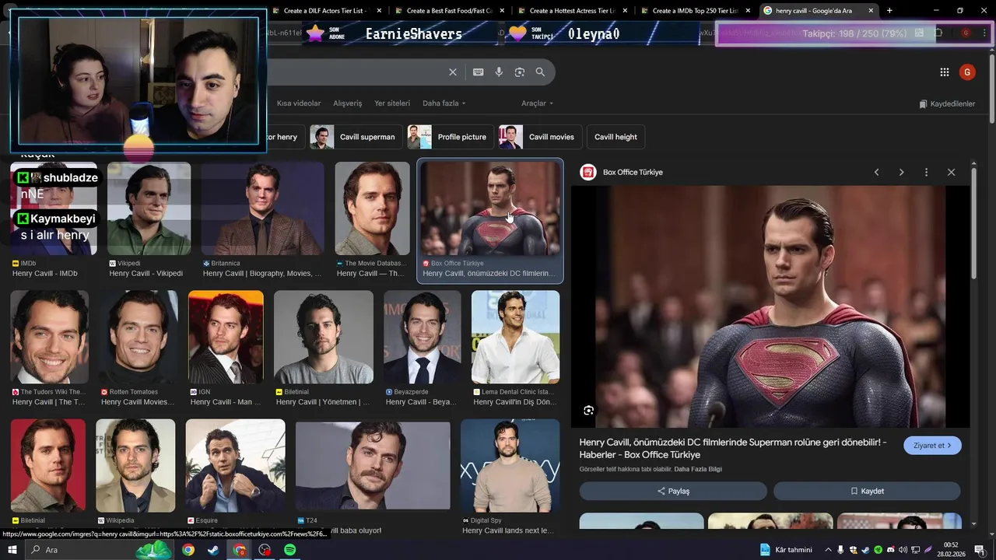Expand the Araçlar tools dropdown
This screenshot has width=996, height=560.
pos(537,103)
